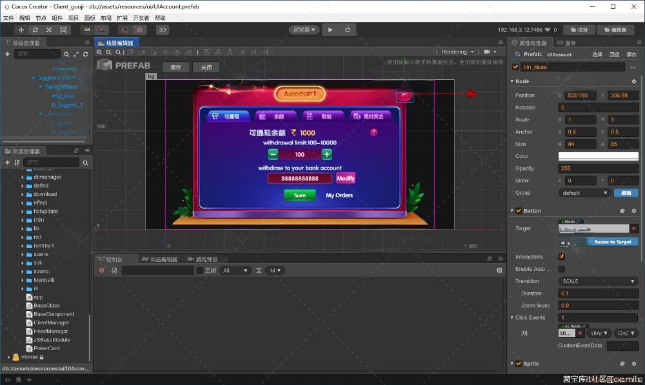Uncheck the btn node active checkbox
This screenshot has width=645, height=385.
coord(515,66)
